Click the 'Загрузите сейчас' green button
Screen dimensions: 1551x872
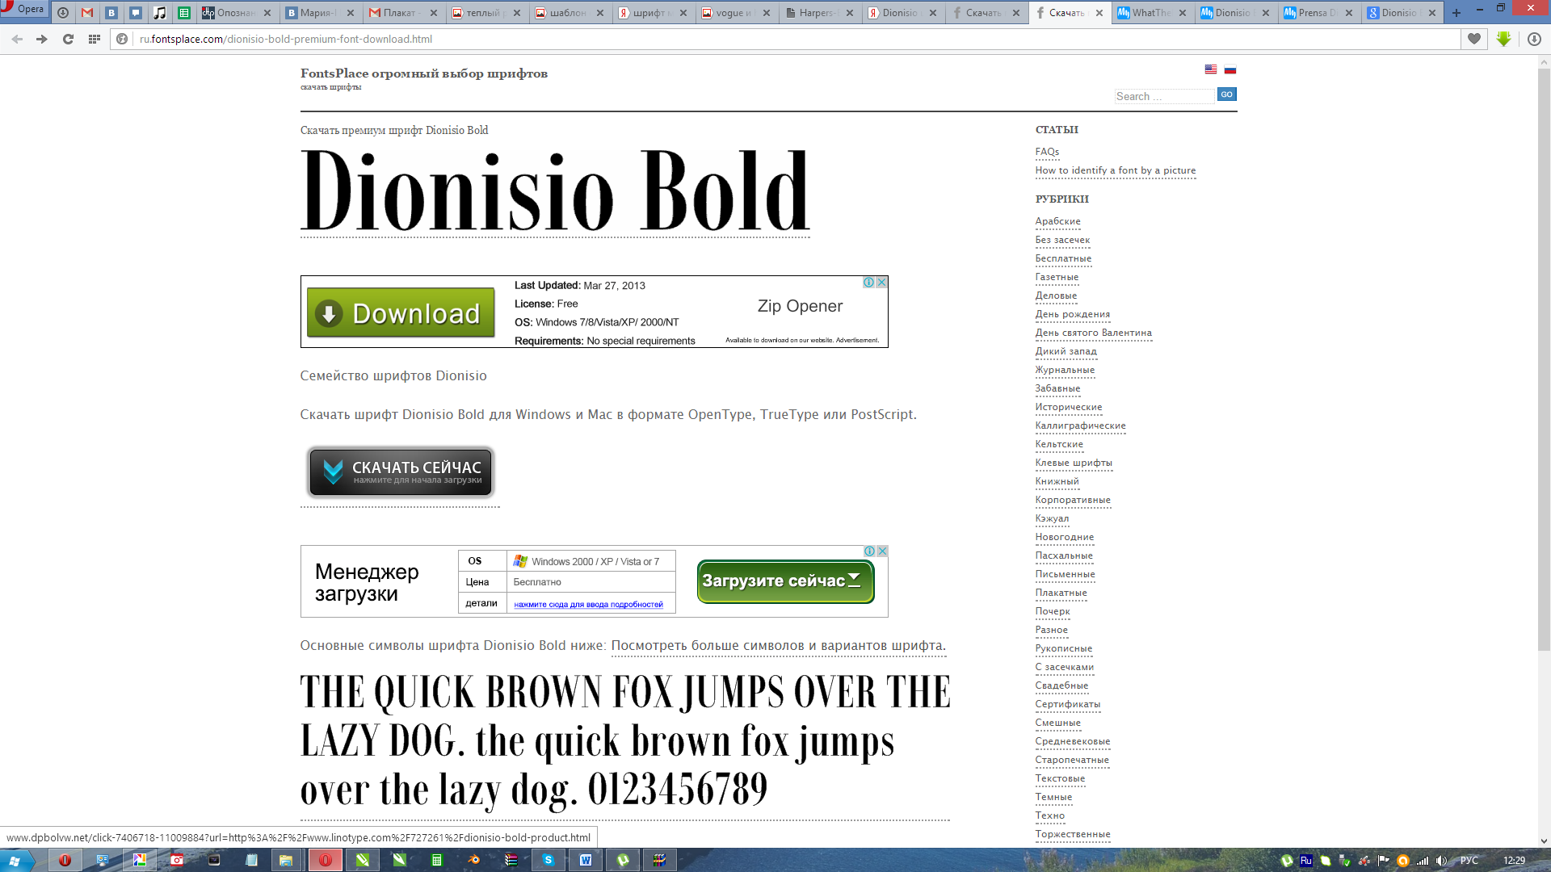(x=785, y=581)
